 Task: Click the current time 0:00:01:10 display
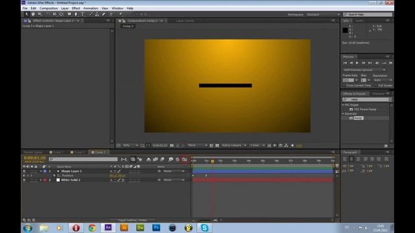pyautogui.click(x=34, y=158)
